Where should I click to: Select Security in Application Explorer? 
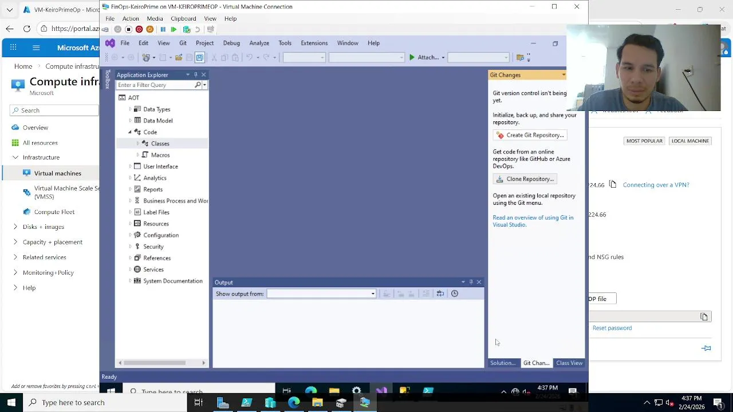(x=153, y=247)
